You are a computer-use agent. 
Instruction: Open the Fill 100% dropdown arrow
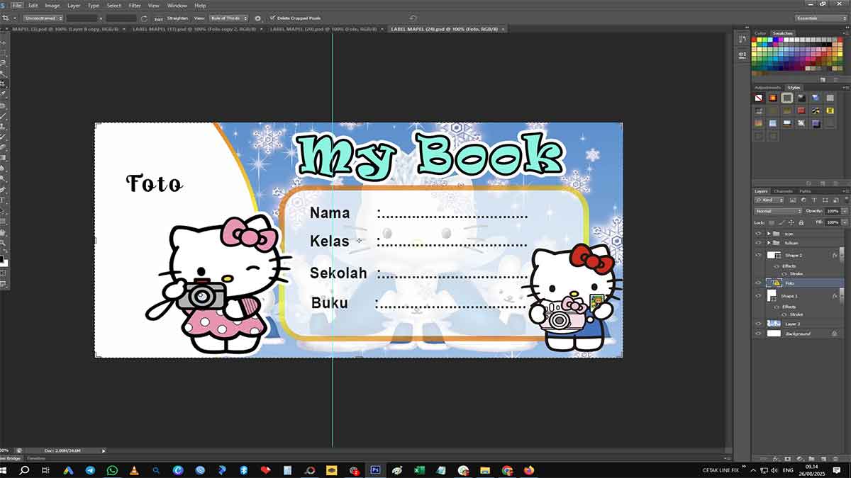845,222
